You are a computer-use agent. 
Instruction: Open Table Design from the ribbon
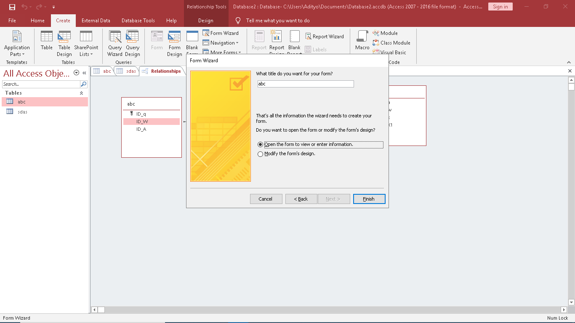tap(64, 43)
